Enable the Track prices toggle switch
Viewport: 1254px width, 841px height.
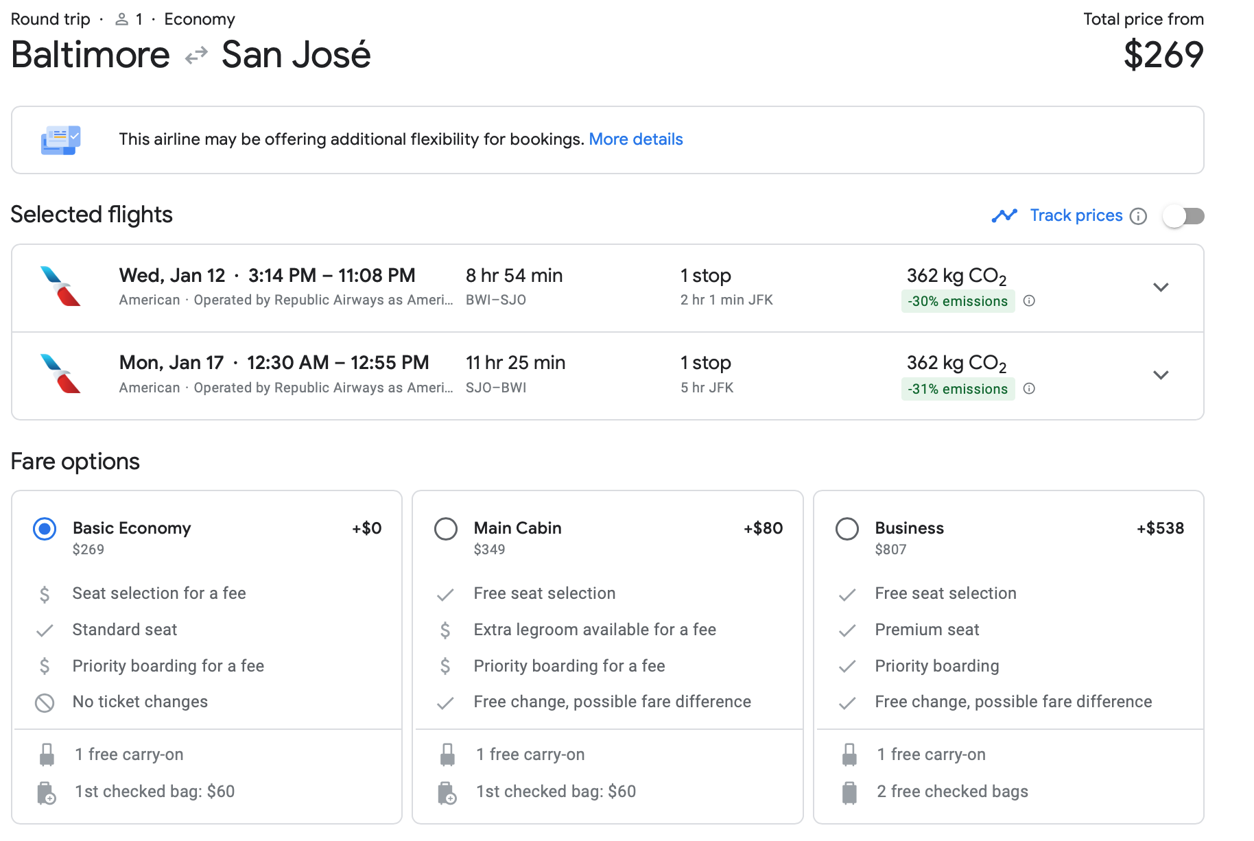(x=1184, y=216)
